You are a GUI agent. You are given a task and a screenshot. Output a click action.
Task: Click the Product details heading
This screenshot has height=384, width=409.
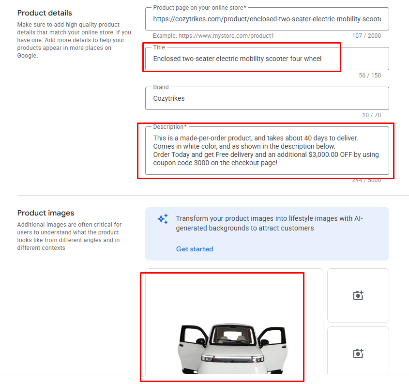click(x=45, y=13)
